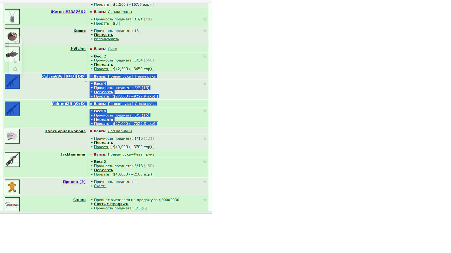451x253 pixels.
Task: Click the copy icon in floating toolbar
Action: [15, 60]
